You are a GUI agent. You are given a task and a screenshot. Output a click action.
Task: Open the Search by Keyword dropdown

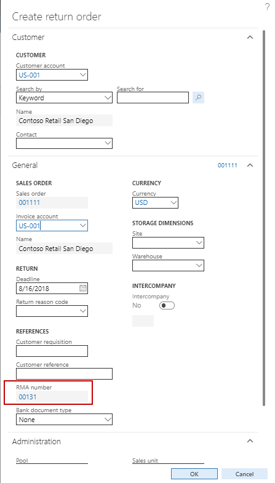(x=64, y=98)
